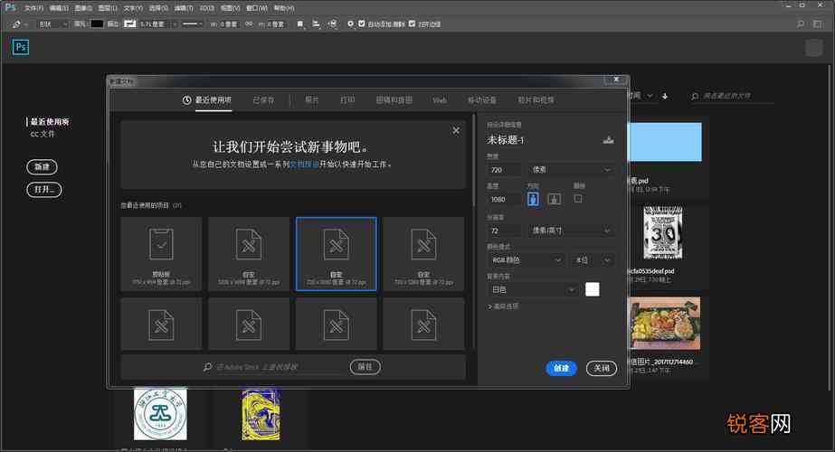Click the width input field showing 720

click(504, 170)
